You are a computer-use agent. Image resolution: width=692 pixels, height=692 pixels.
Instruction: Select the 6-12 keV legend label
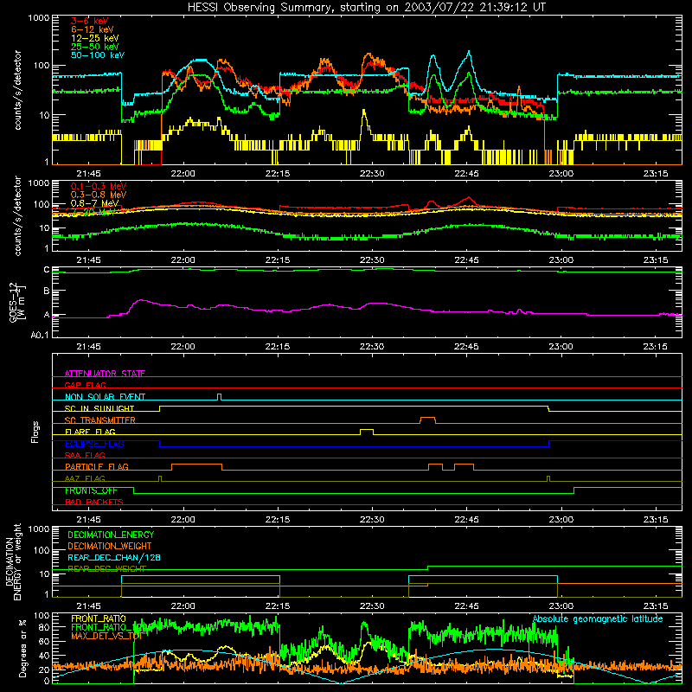tap(92, 29)
